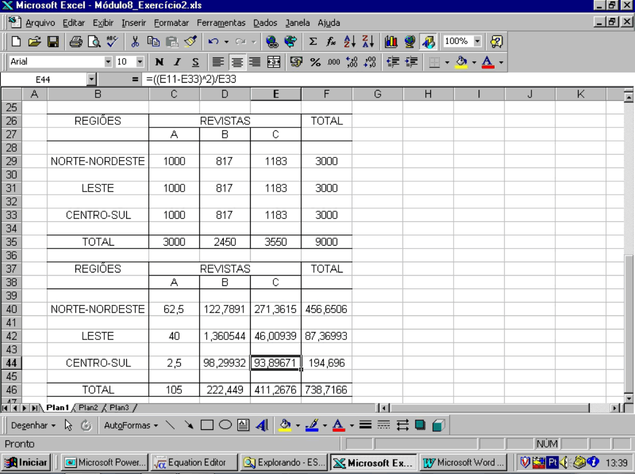Click the Merge and Center icon
The width and height of the screenshot is (635, 474).
click(273, 62)
